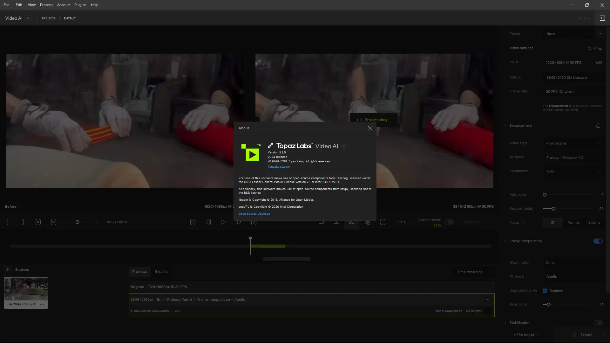Step back one frame
610x343 pixels.
[x=208, y=222]
